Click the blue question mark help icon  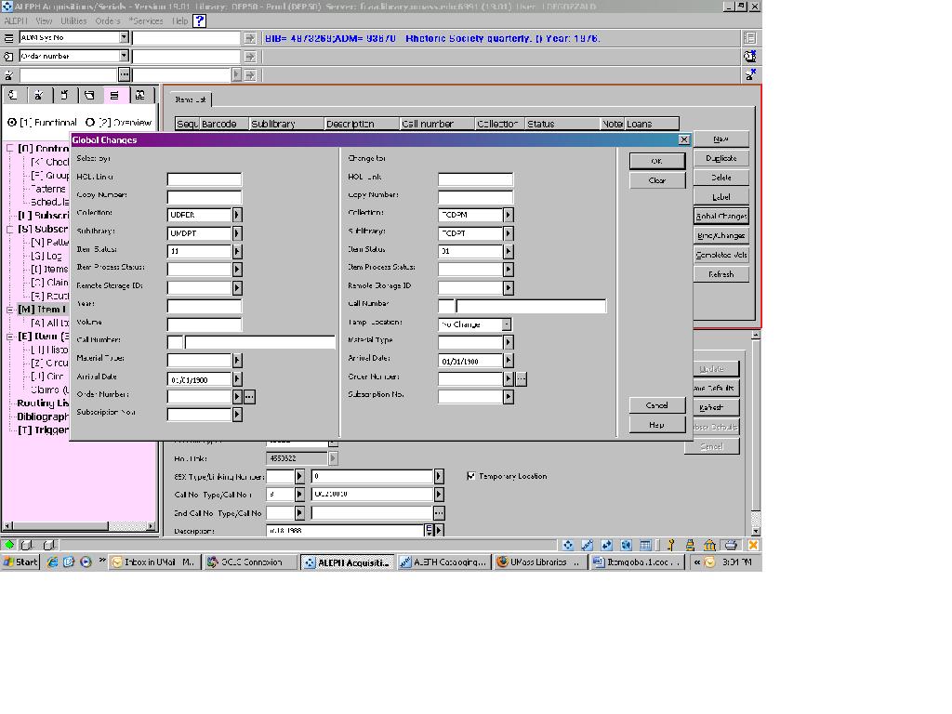point(200,20)
